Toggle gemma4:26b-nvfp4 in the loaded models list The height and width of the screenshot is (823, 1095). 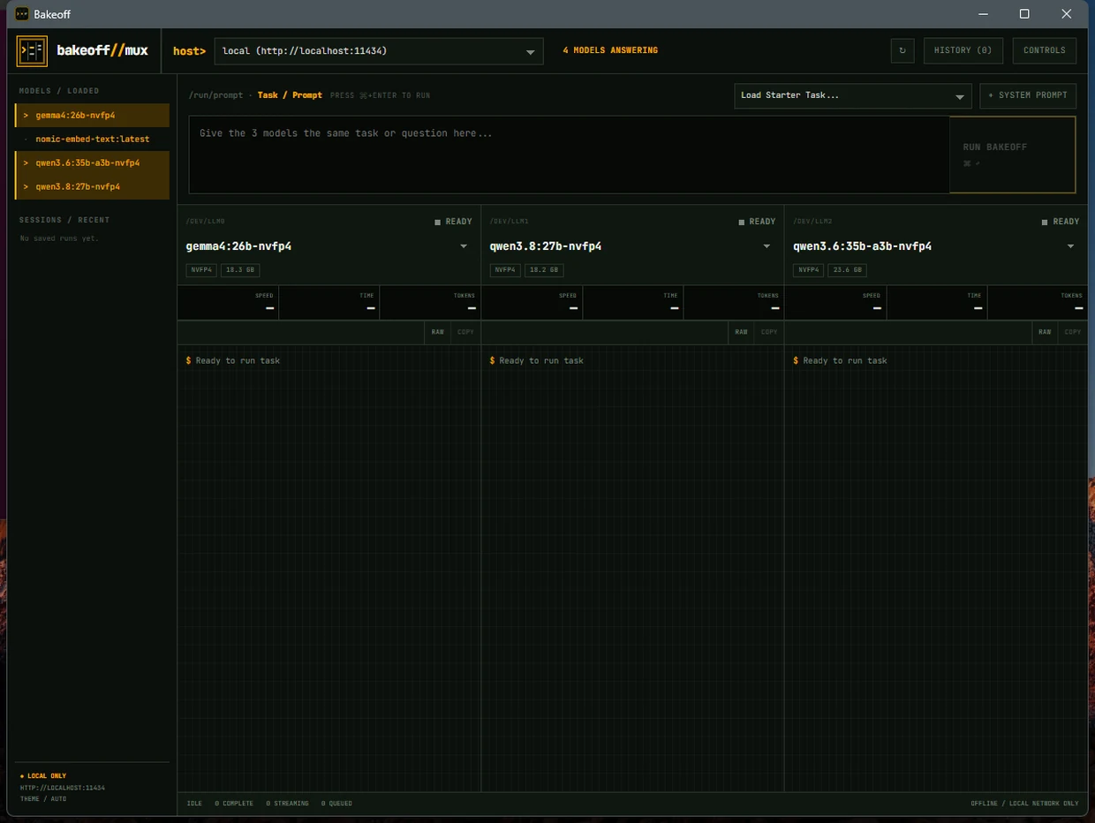click(x=92, y=116)
